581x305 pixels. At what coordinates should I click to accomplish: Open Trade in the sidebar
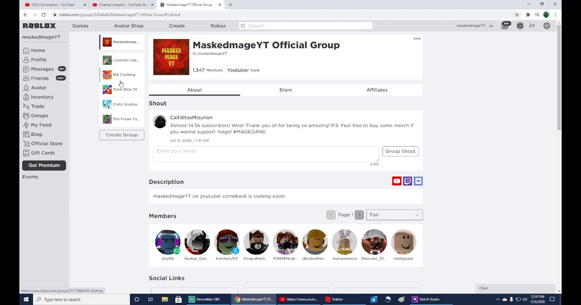click(34, 106)
